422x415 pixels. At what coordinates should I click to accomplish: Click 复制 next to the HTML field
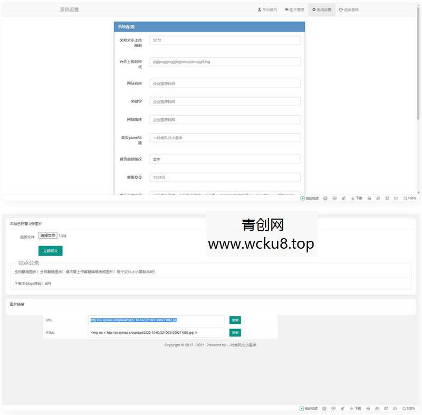pyautogui.click(x=234, y=333)
